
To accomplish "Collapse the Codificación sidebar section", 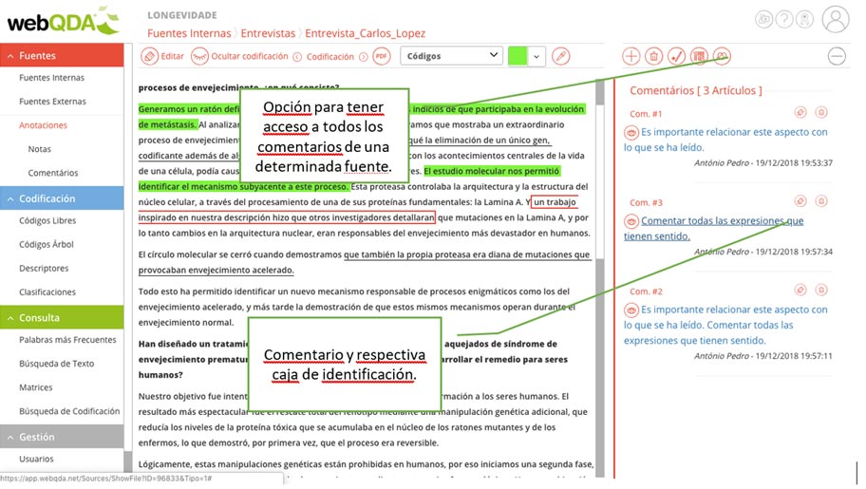I will (x=62, y=198).
